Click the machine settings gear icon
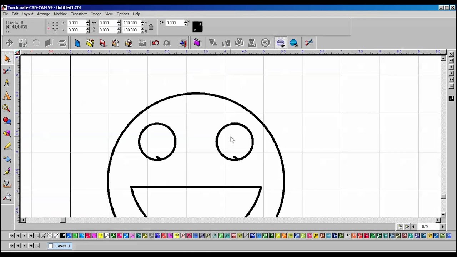This screenshot has width=457, height=257. point(265,43)
